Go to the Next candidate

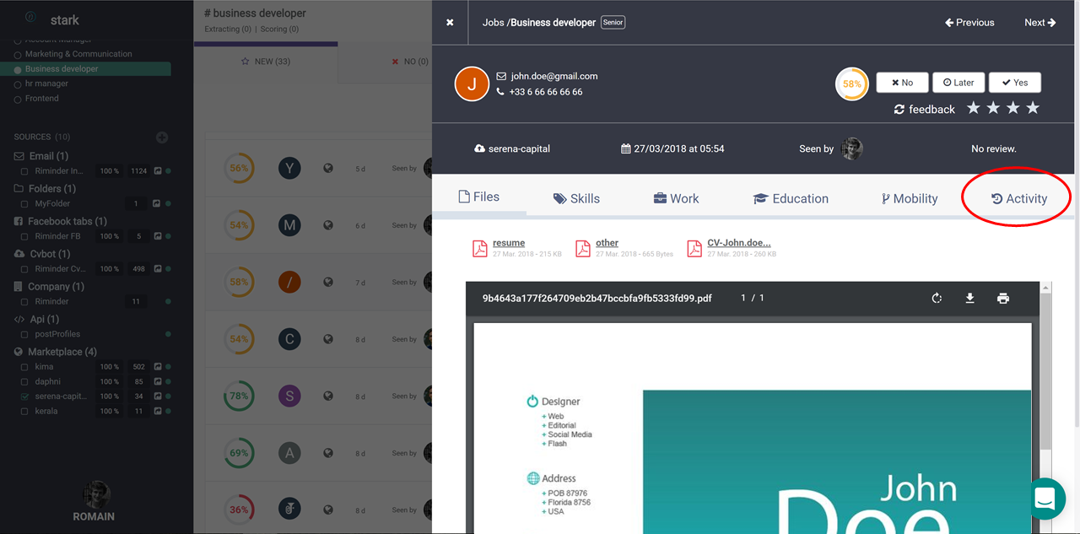point(1040,23)
